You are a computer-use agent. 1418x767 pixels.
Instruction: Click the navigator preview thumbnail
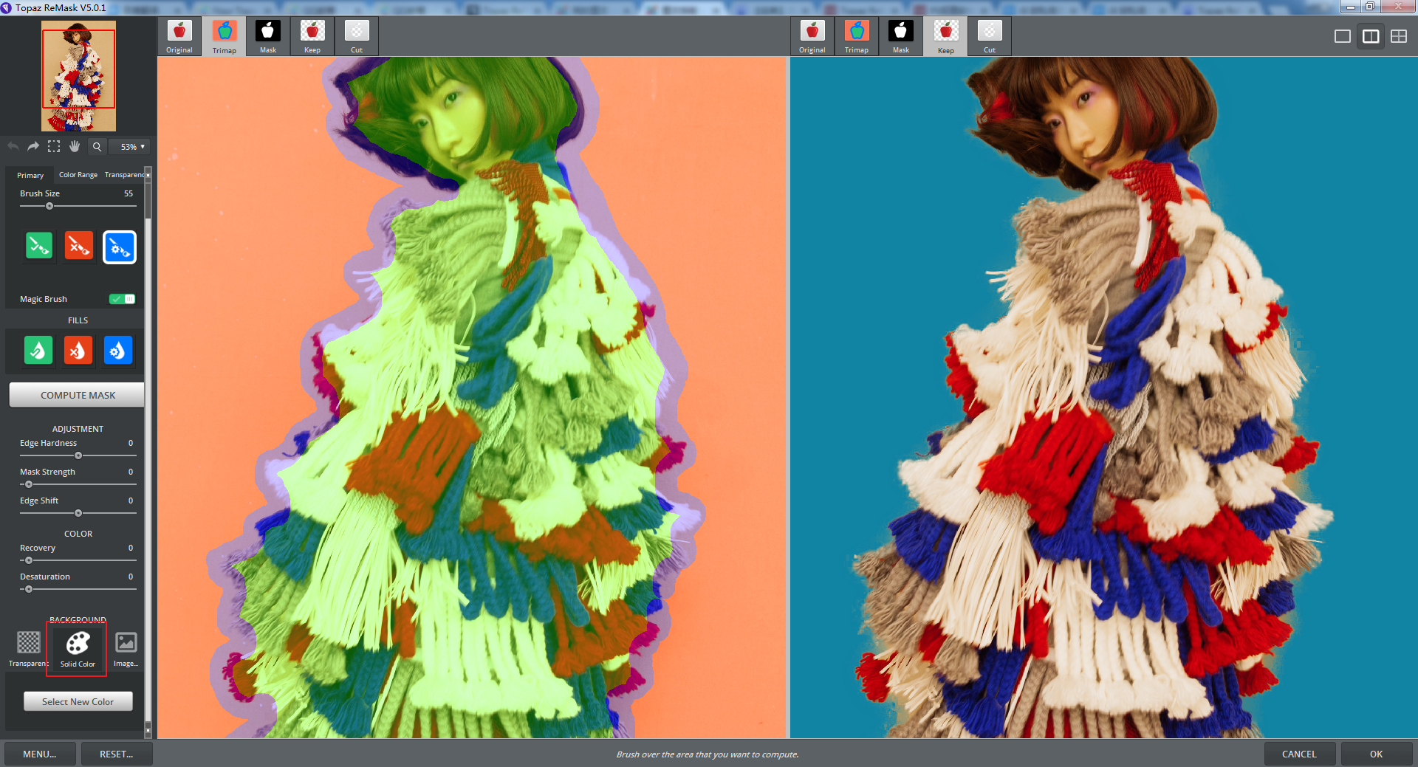click(78, 75)
